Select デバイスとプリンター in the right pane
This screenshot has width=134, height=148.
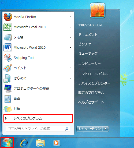(x=94, y=83)
